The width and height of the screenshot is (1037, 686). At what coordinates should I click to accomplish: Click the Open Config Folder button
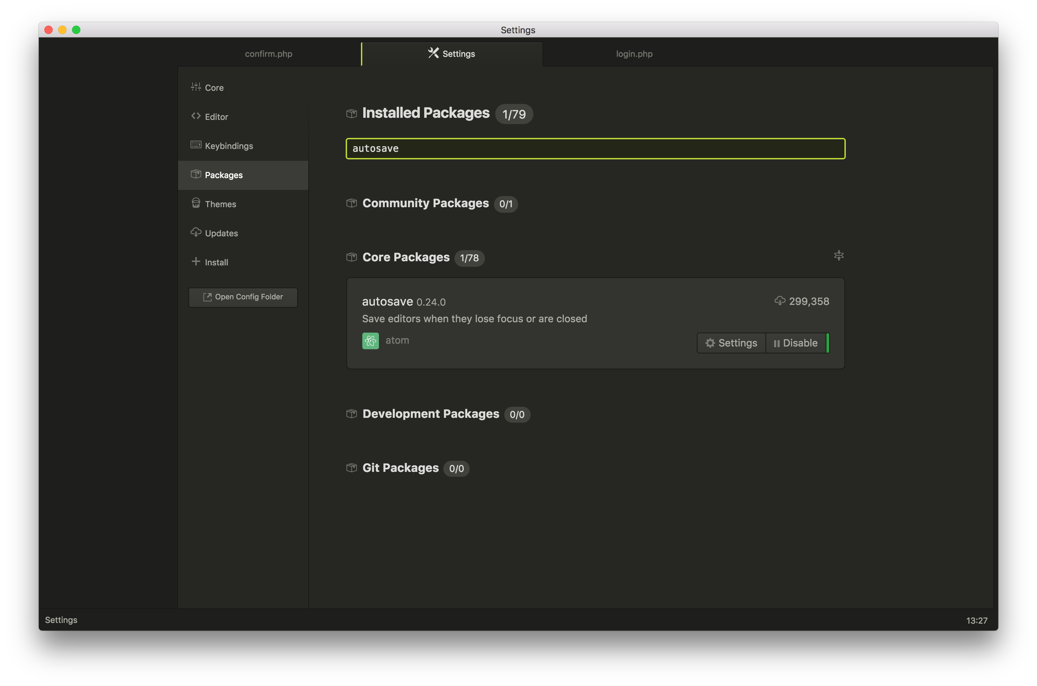(x=243, y=297)
